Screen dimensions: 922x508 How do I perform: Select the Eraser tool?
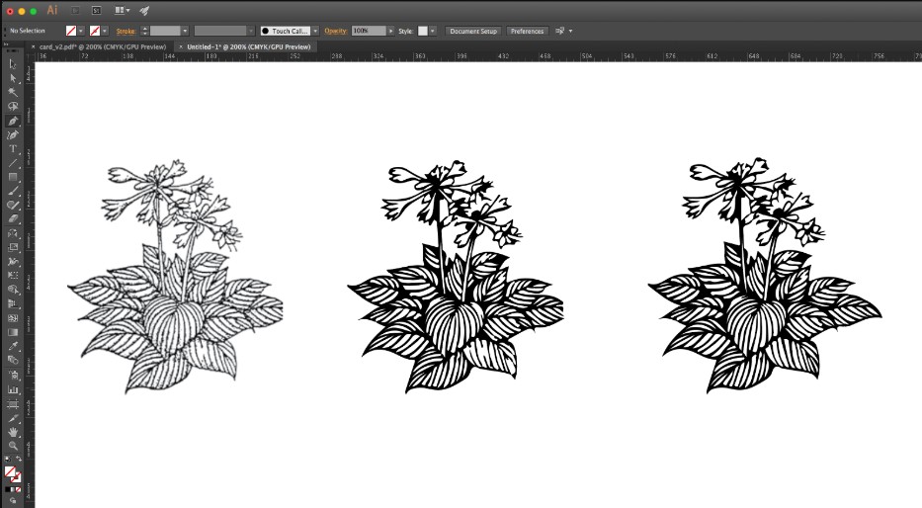click(13, 218)
